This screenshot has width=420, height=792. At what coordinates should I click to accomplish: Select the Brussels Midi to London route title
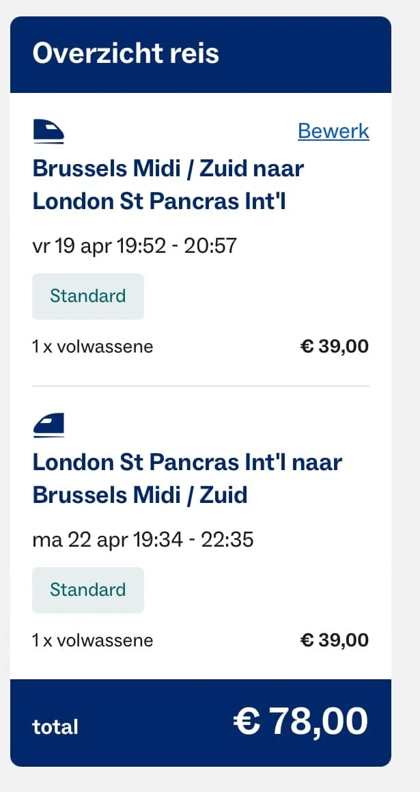coord(168,185)
